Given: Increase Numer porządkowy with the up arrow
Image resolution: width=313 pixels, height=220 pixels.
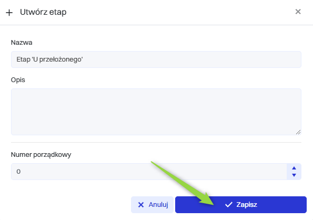Looking at the screenshot, I should (294, 168).
